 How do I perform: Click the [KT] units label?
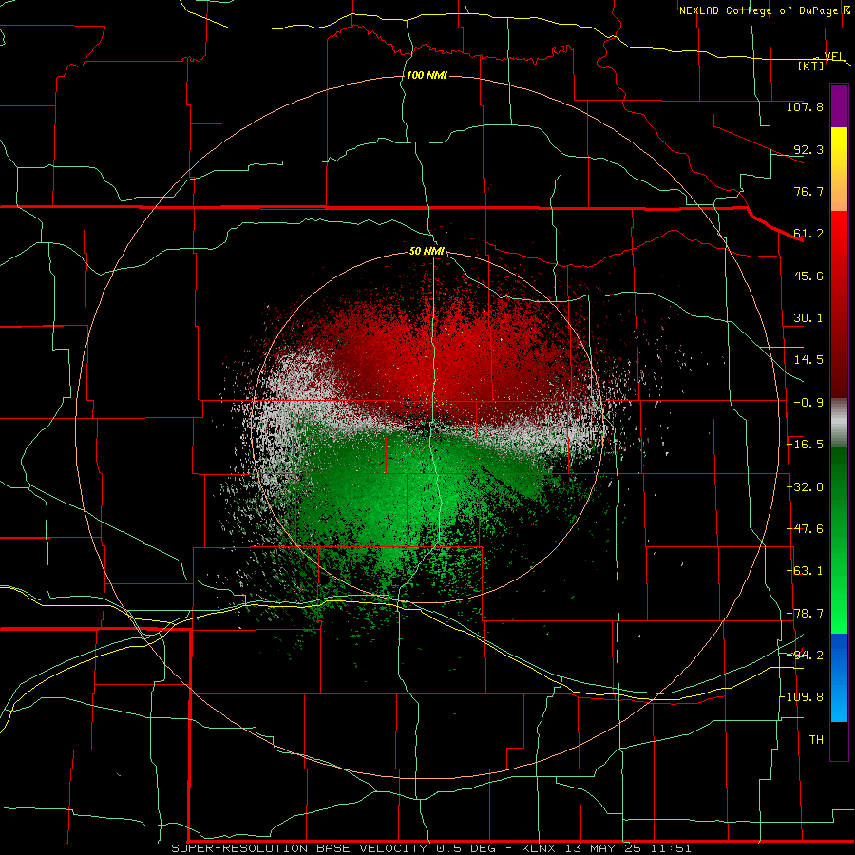tap(811, 66)
